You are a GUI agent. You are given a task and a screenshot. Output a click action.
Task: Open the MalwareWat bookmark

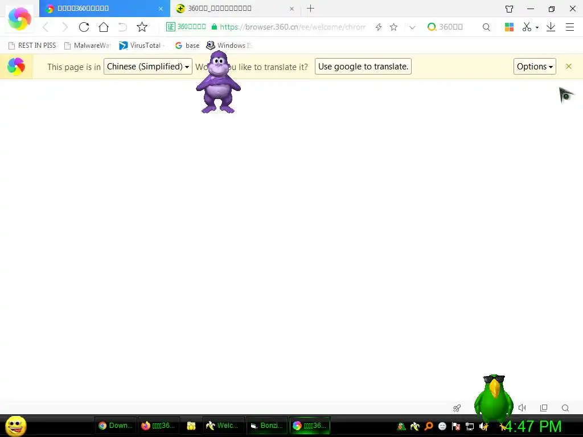[x=88, y=46]
